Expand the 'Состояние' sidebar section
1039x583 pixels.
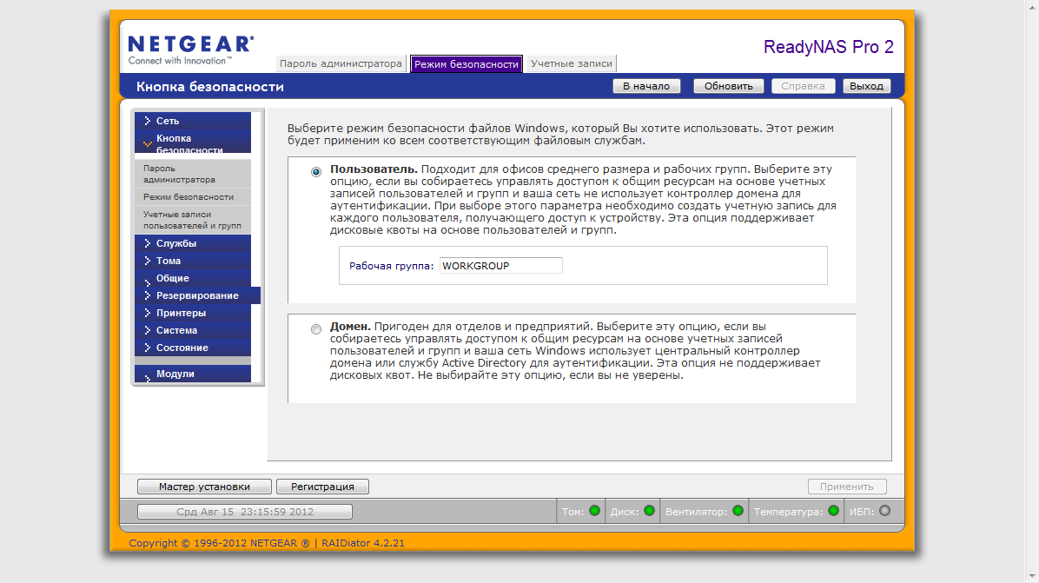pyautogui.click(x=192, y=348)
